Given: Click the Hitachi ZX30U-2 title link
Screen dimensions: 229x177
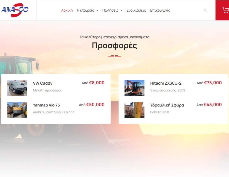Looking at the screenshot, I should [x=166, y=83].
